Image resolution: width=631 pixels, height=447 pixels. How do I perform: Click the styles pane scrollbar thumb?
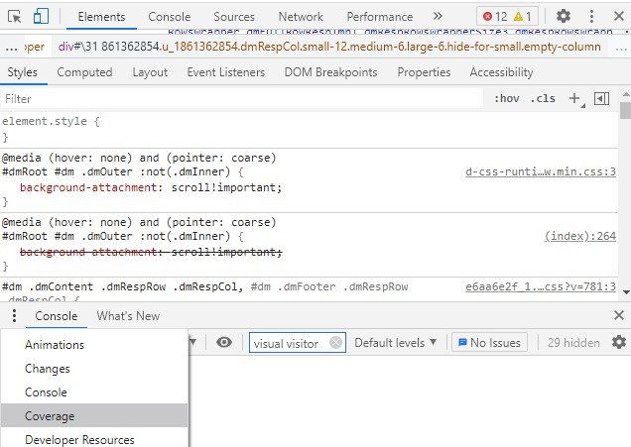point(625,111)
